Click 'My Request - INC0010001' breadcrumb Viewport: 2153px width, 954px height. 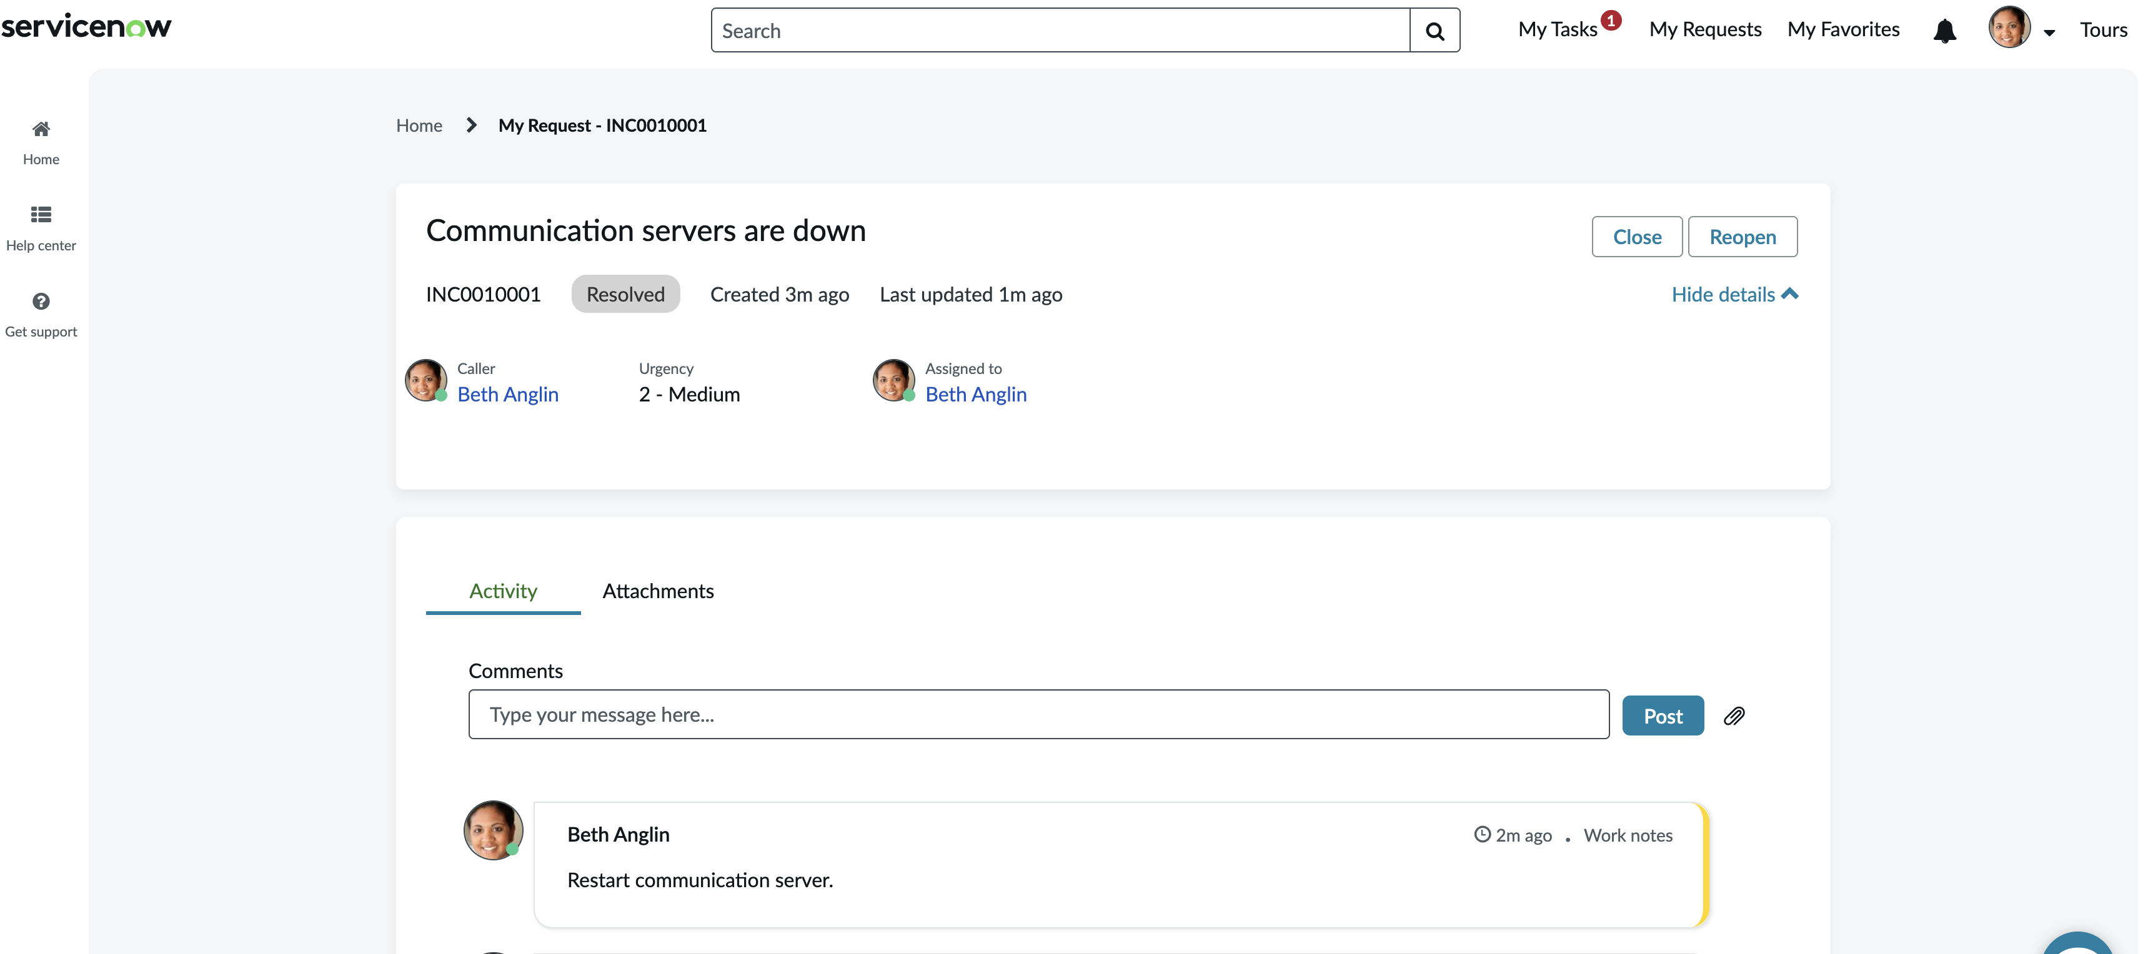(602, 125)
